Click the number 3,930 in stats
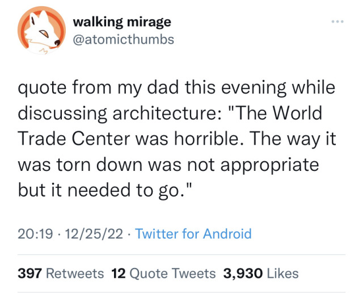The image size is (363, 293). pyautogui.click(x=243, y=273)
